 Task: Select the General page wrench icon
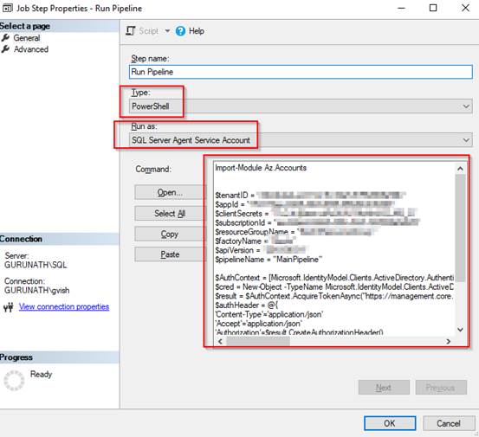pyautogui.click(x=5, y=38)
